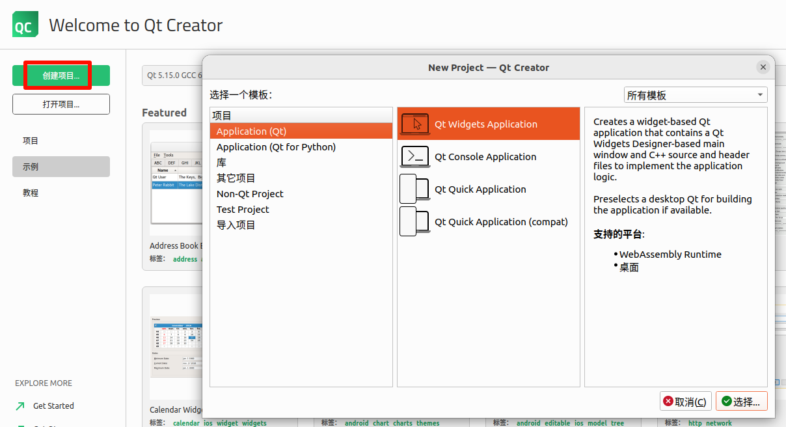The height and width of the screenshot is (427, 786).
Task: Select the 其它项目 category
Action: 301,178
